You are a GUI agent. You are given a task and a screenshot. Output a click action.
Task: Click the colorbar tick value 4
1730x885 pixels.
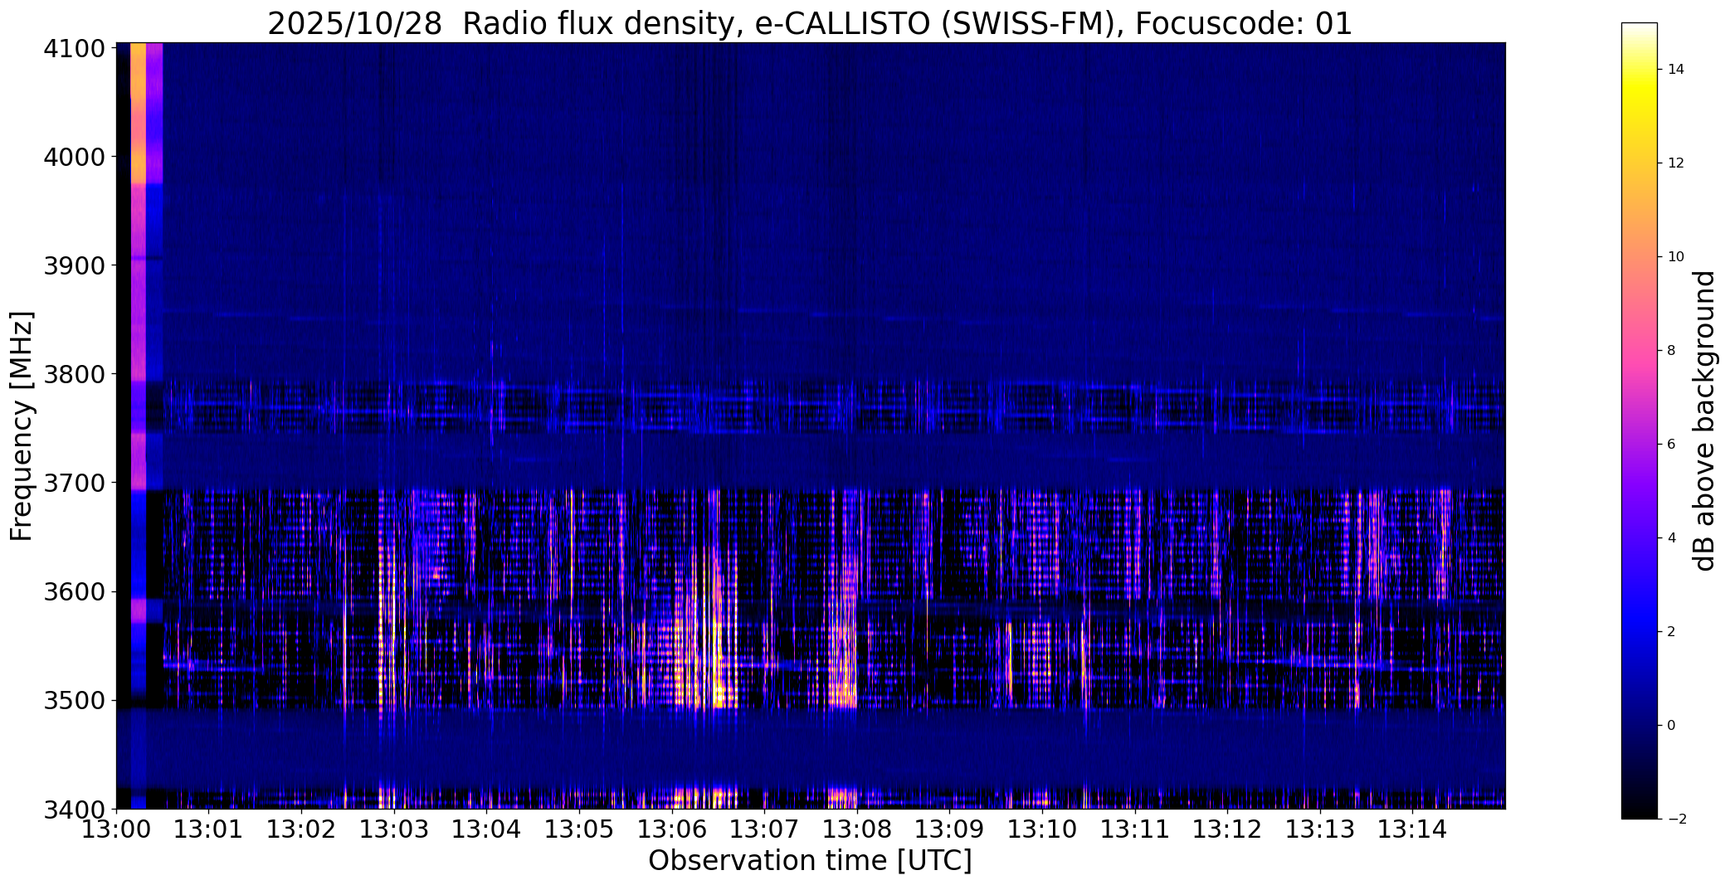(x=1671, y=538)
